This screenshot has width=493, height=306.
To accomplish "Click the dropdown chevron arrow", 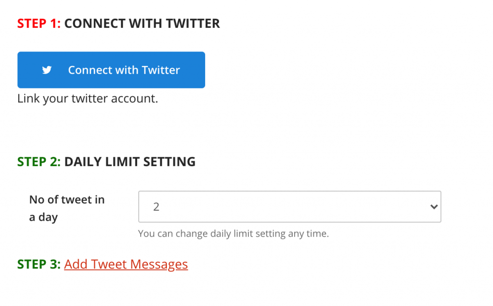I will coord(434,207).
